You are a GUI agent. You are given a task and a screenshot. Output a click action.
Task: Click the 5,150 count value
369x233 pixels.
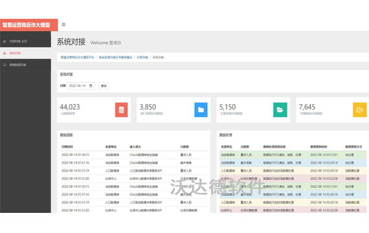coord(228,107)
